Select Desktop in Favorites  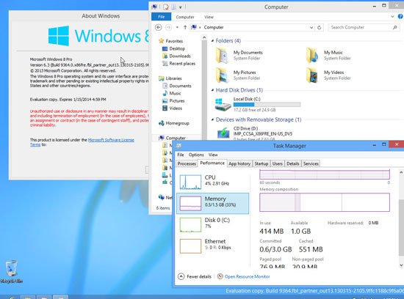tap(173, 48)
